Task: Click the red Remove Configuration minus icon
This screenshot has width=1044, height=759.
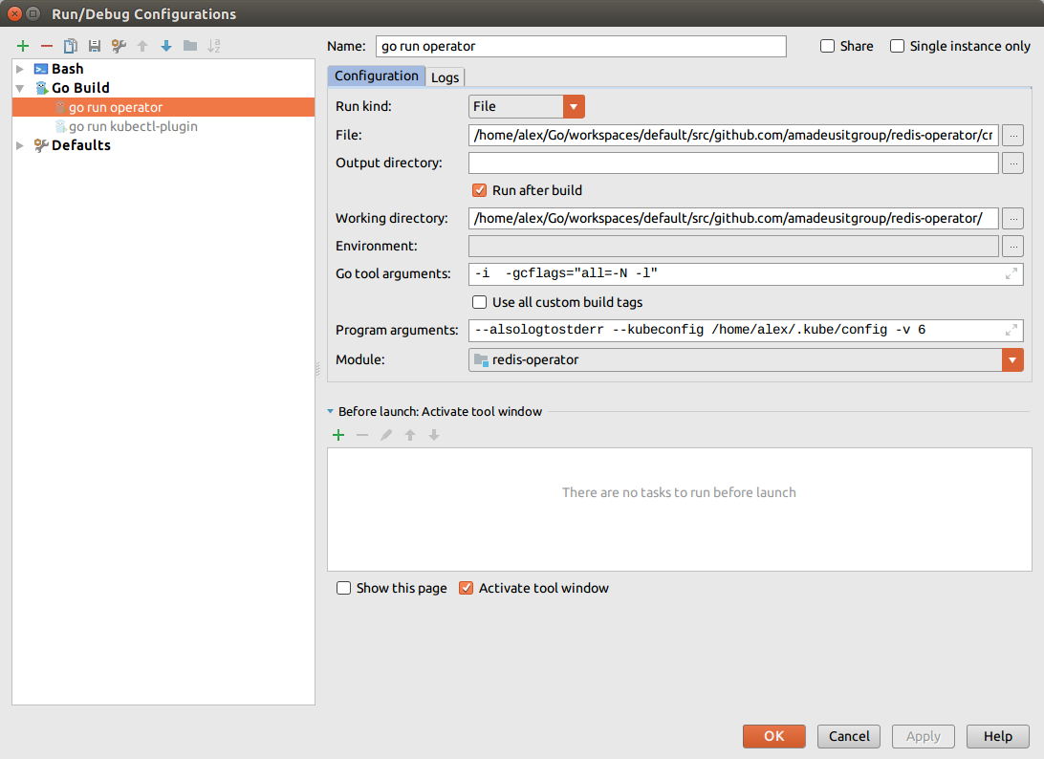Action: (x=46, y=46)
